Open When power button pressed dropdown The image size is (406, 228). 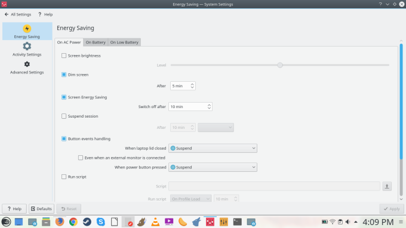click(x=213, y=167)
